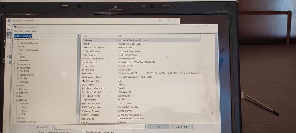Select the Modem tree item
Image resolution: width=296 pixels, height=133 pixels.
click(23, 89)
